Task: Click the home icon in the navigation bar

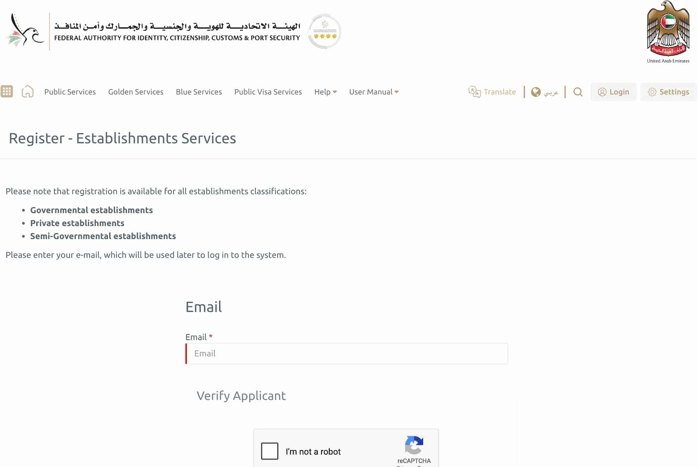Action: point(27,92)
